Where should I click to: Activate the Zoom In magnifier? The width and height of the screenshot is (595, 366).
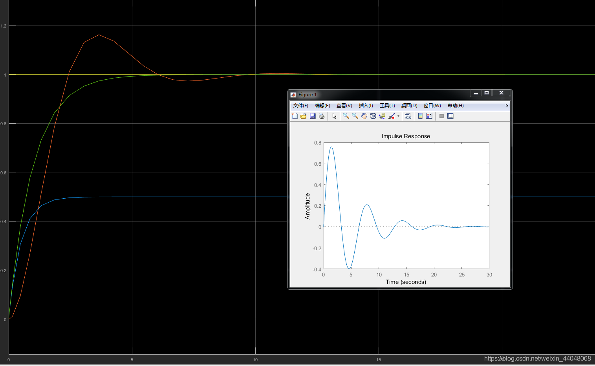click(x=346, y=116)
